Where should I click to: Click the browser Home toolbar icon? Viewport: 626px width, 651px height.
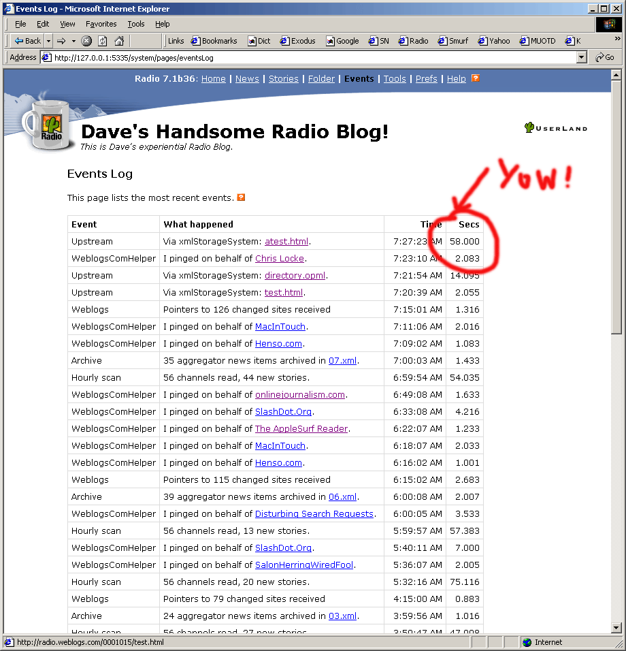[x=119, y=41]
